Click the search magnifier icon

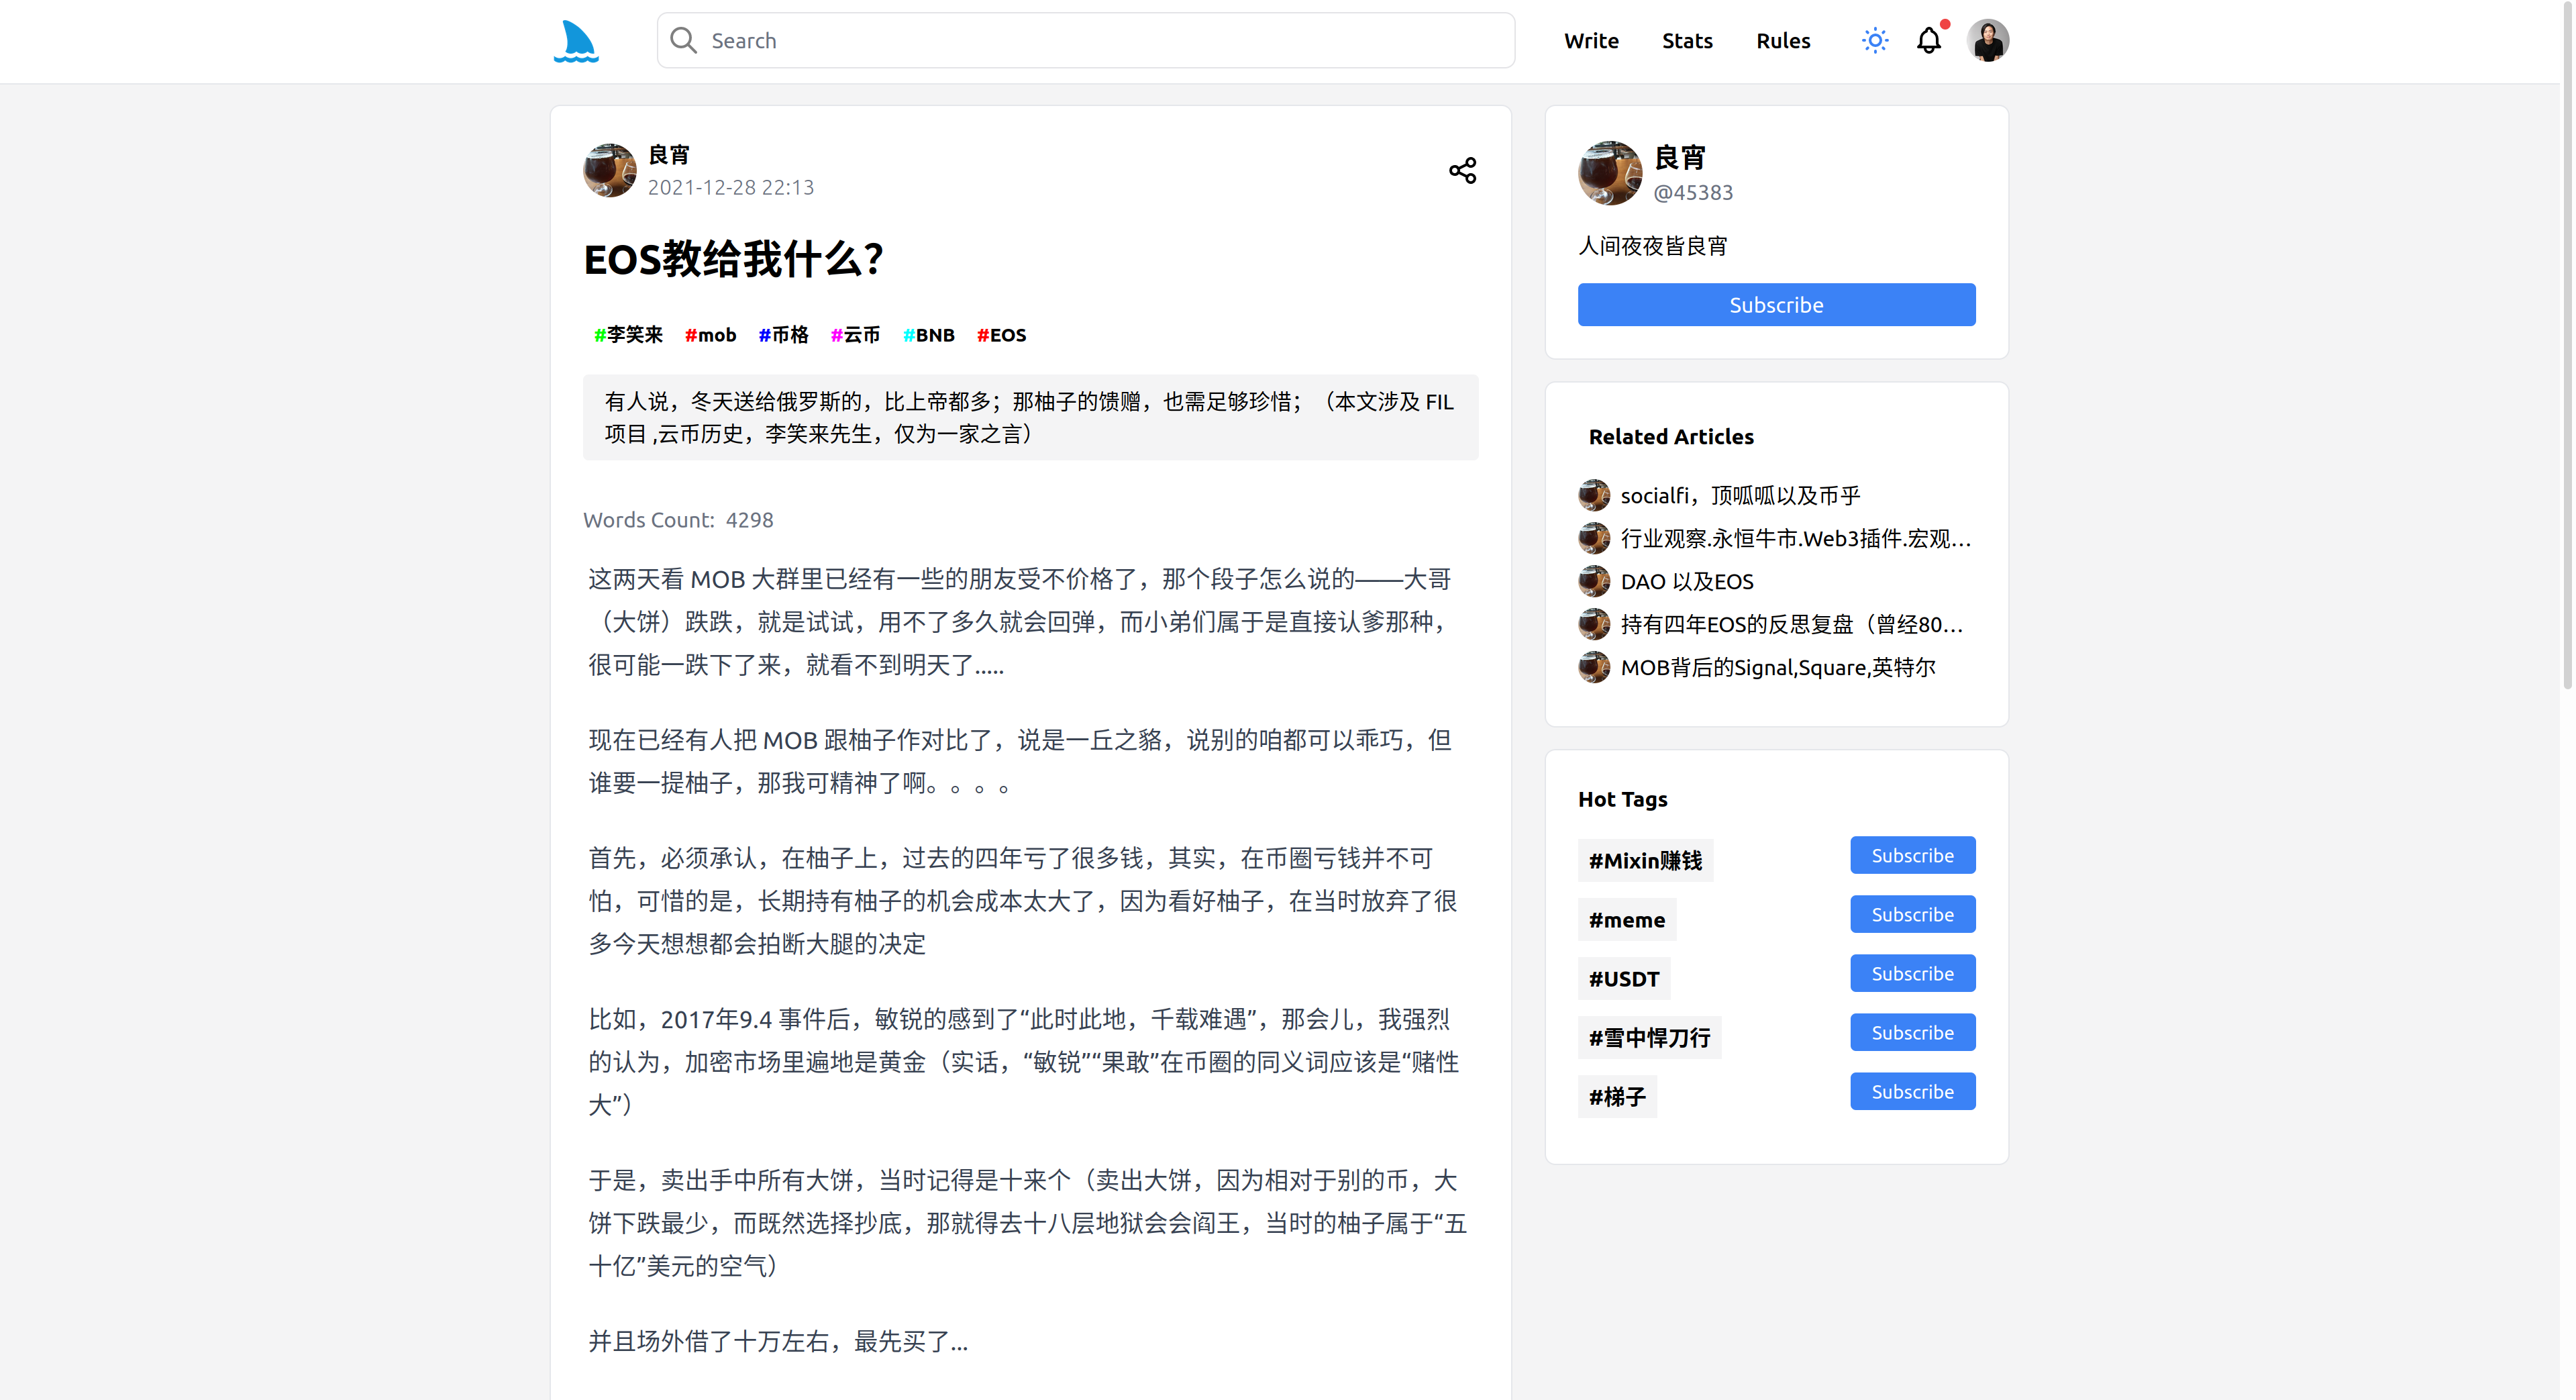(683, 41)
